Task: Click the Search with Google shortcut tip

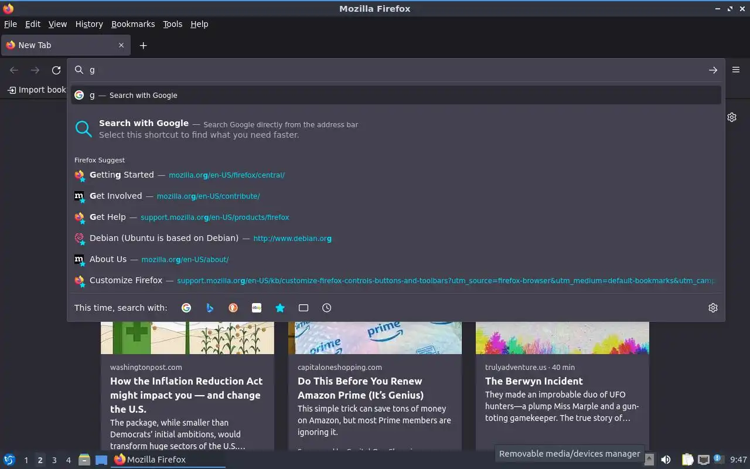Action: [x=396, y=129]
